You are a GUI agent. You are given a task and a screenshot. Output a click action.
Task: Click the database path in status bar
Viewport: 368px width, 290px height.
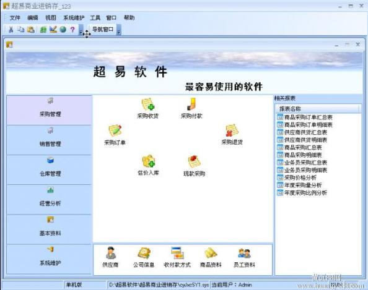coord(159,285)
